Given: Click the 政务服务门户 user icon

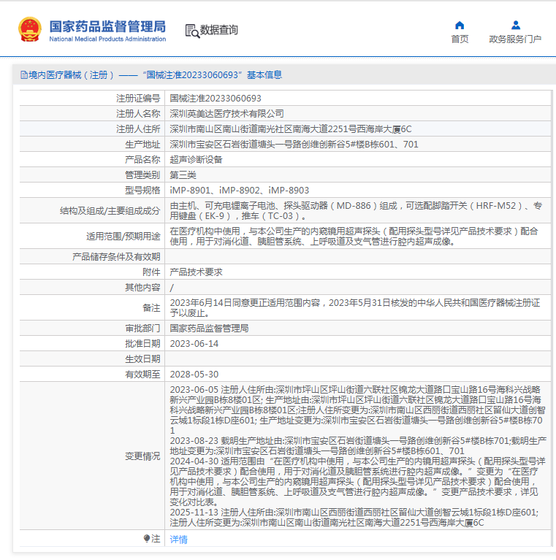Looking at the screenshot, I should click(x=515, y=26).
